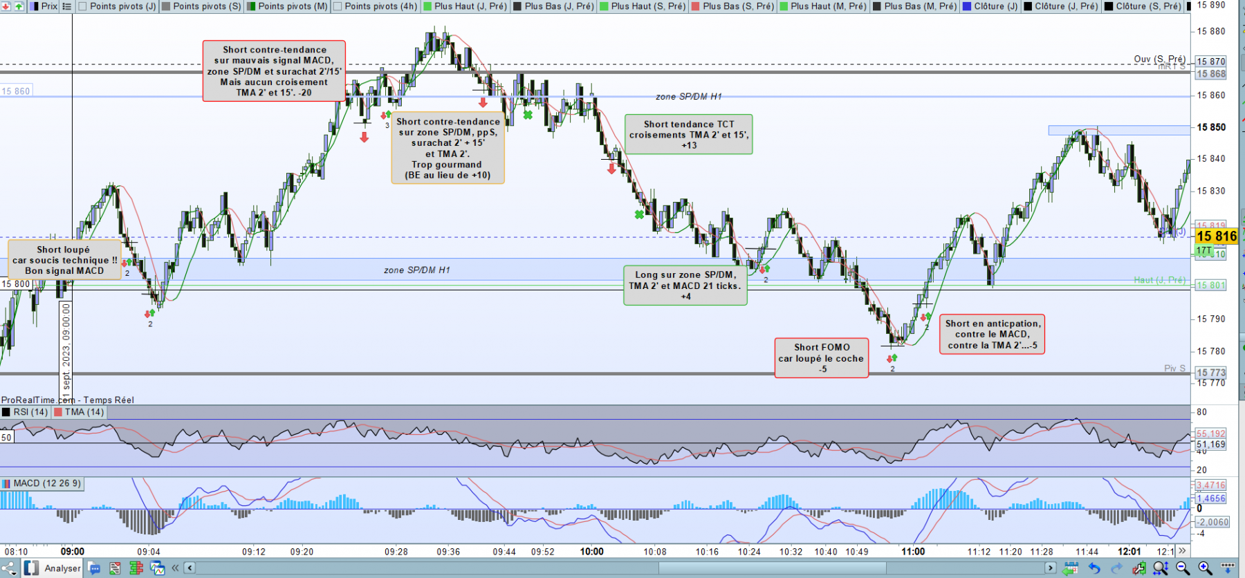Open the order list icon beside chat

115,568
